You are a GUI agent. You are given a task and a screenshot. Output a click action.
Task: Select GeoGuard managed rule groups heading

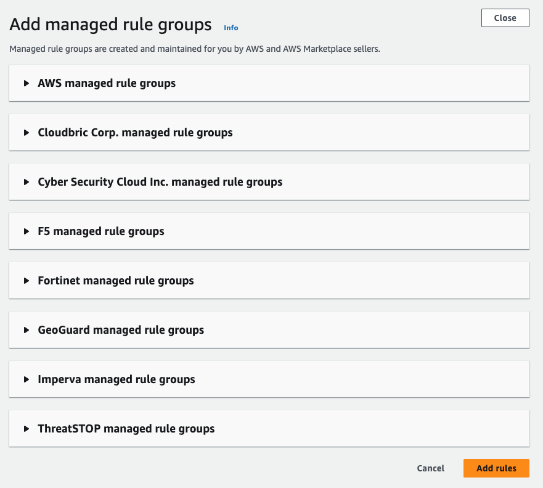point(121,330)
